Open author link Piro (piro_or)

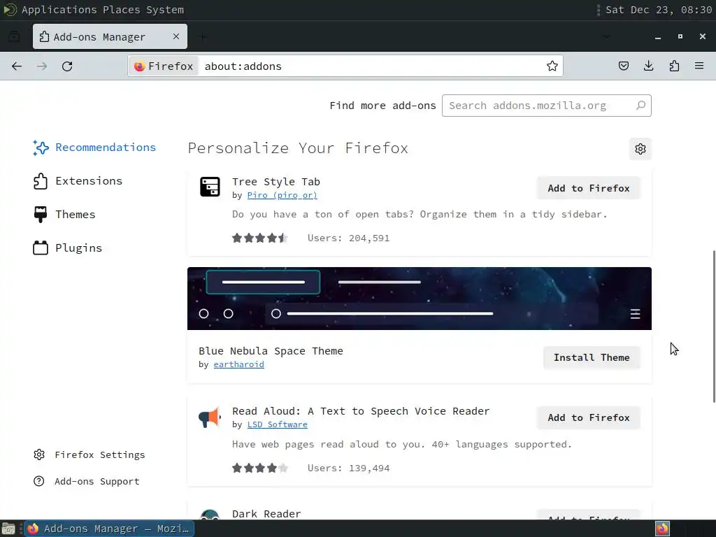(x=282, y=196)
